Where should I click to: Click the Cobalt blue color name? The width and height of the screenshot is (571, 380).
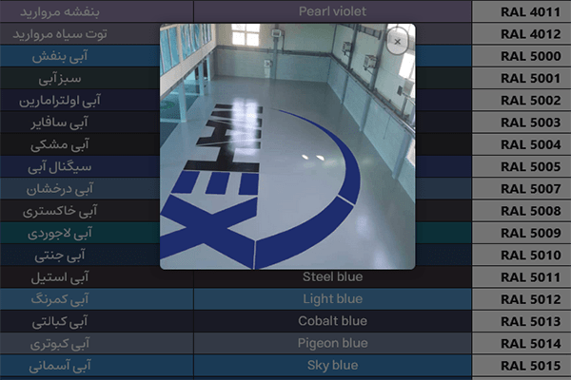click(x=332, y=321)
